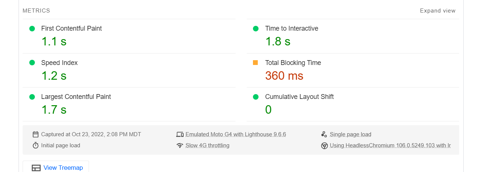Screen dimensions: 487x172
Task: Click the green circle beside First Contentful Paint
Action: 32,28
